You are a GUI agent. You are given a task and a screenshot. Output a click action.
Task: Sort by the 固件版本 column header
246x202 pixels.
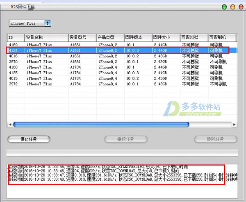[138, 38]
